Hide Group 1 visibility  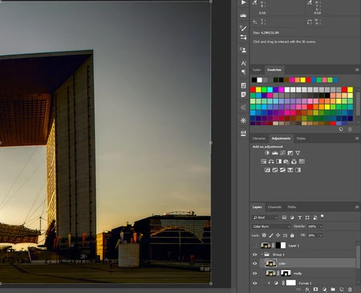(x=255, y=254)
